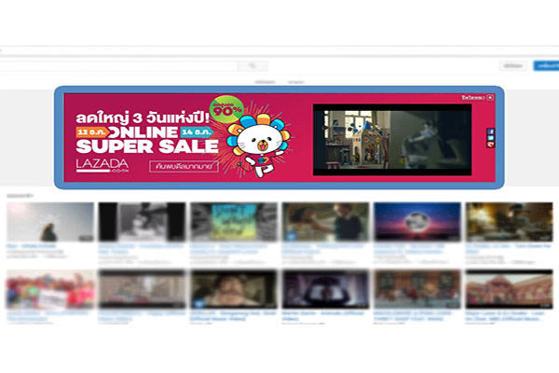Open the video with the yellow-green poster
Screen dimensions: 559x373
tap(234, 222)
